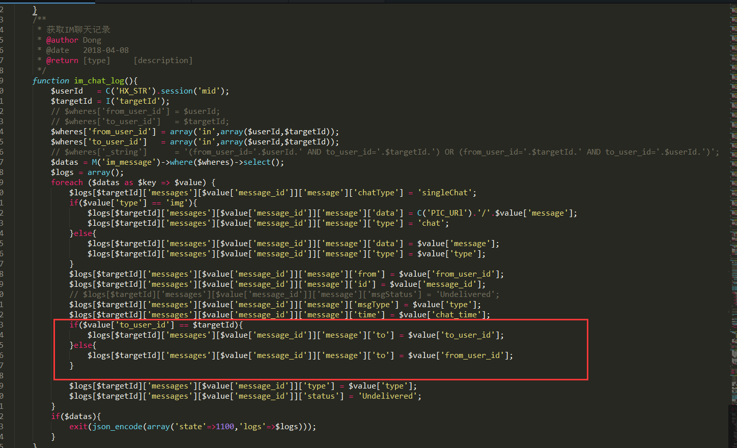This screenshot has height=448, width=737.
Task: Click the exit keyword
Action: coord(78,427)
